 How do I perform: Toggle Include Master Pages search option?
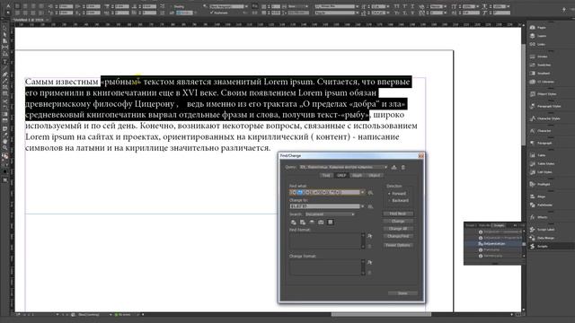click(x=321, y=223)
